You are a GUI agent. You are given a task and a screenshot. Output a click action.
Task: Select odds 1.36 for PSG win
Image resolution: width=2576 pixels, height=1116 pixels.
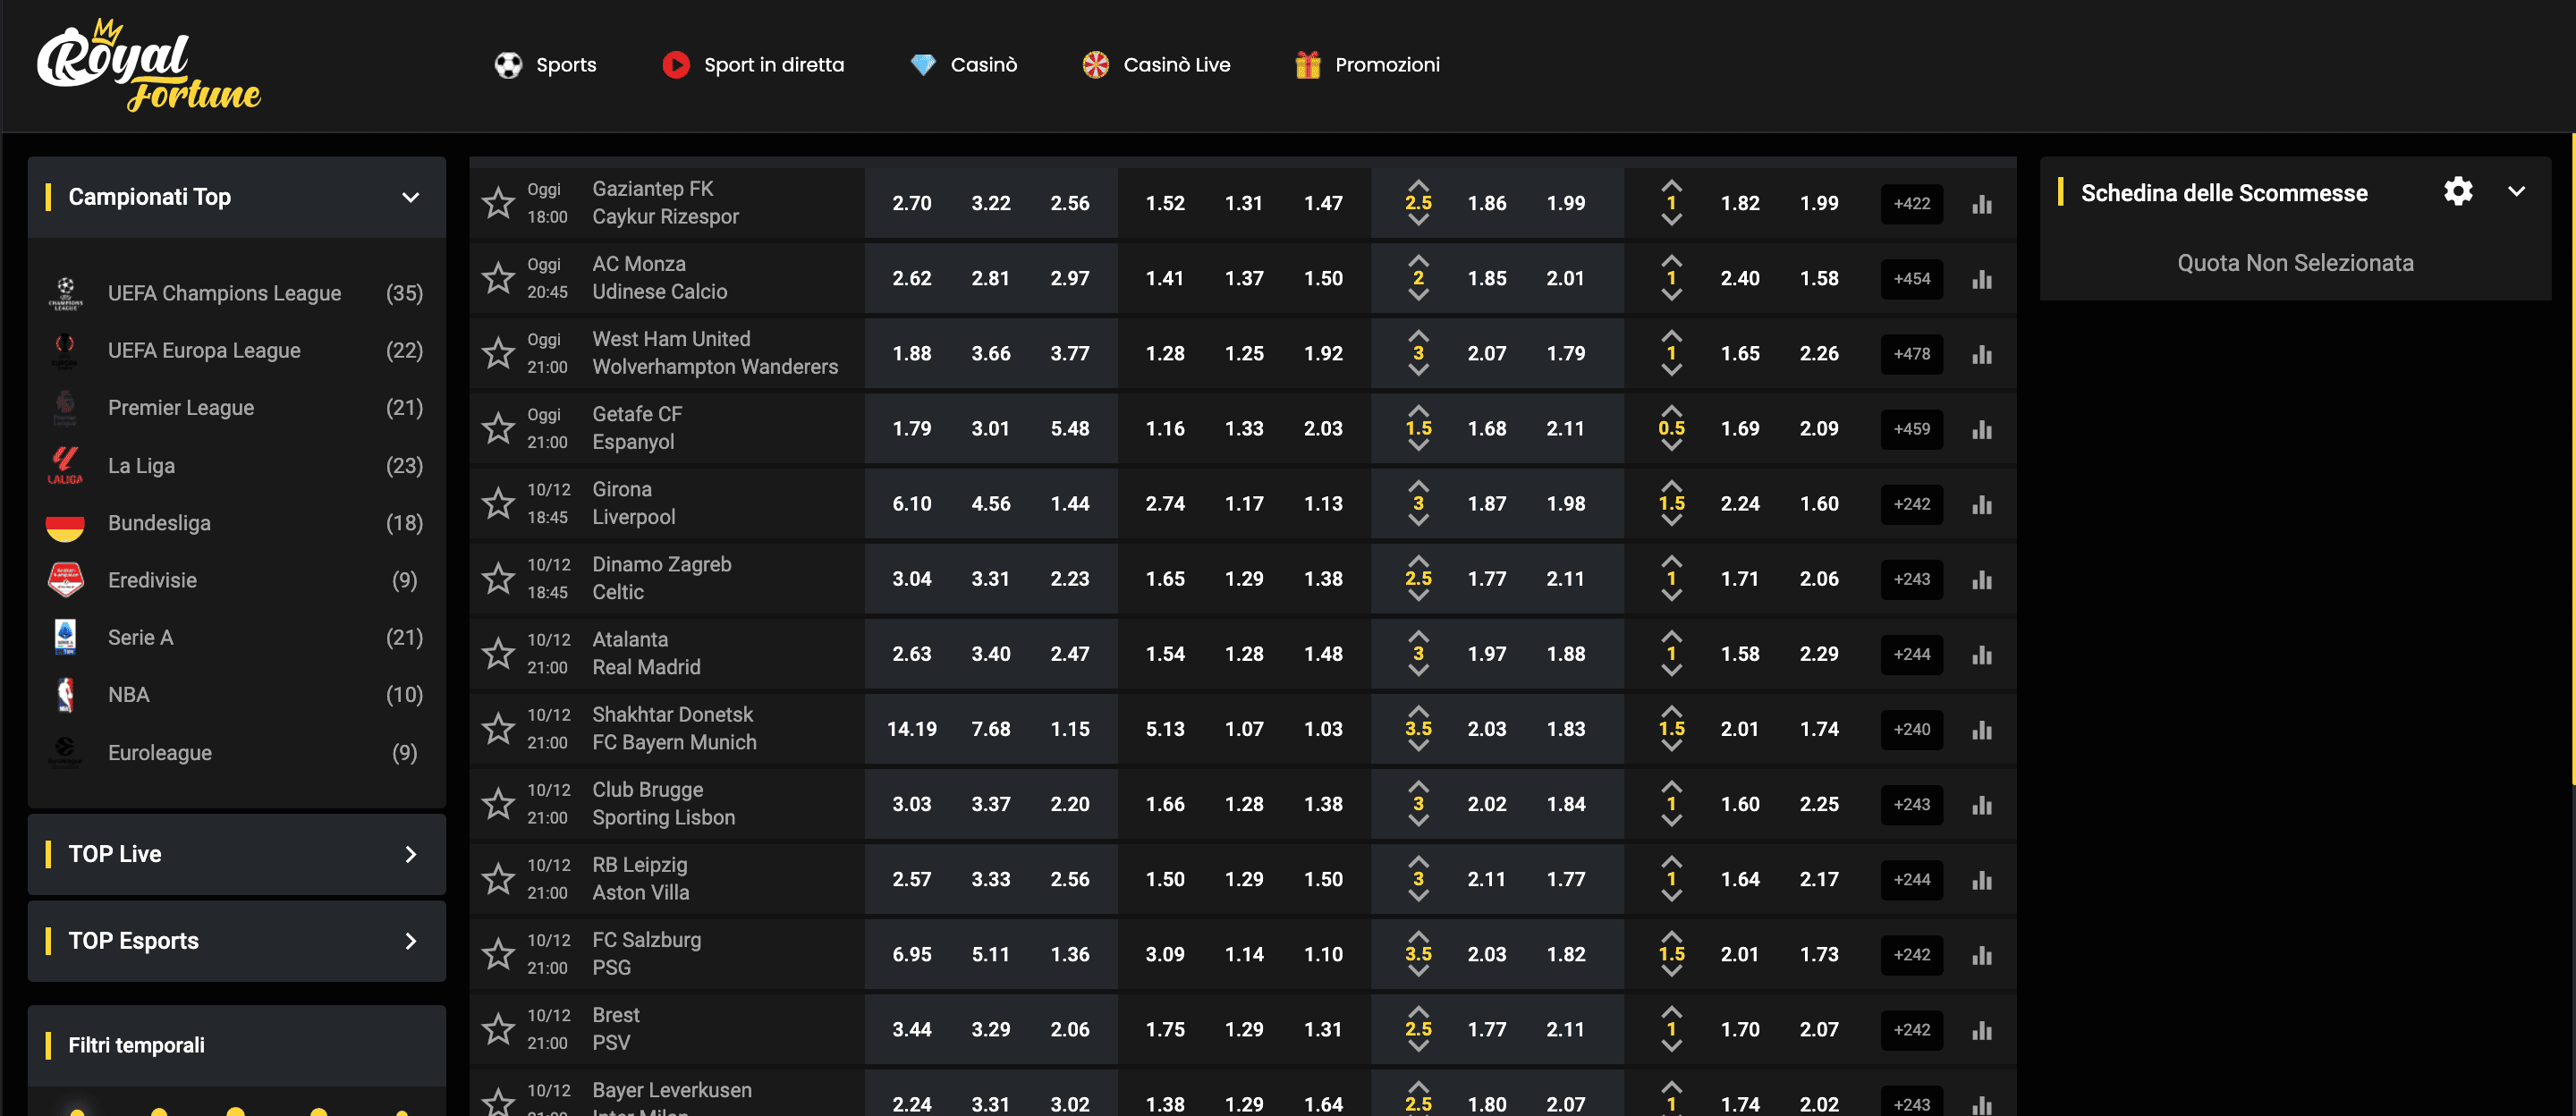click(1069, 955)
